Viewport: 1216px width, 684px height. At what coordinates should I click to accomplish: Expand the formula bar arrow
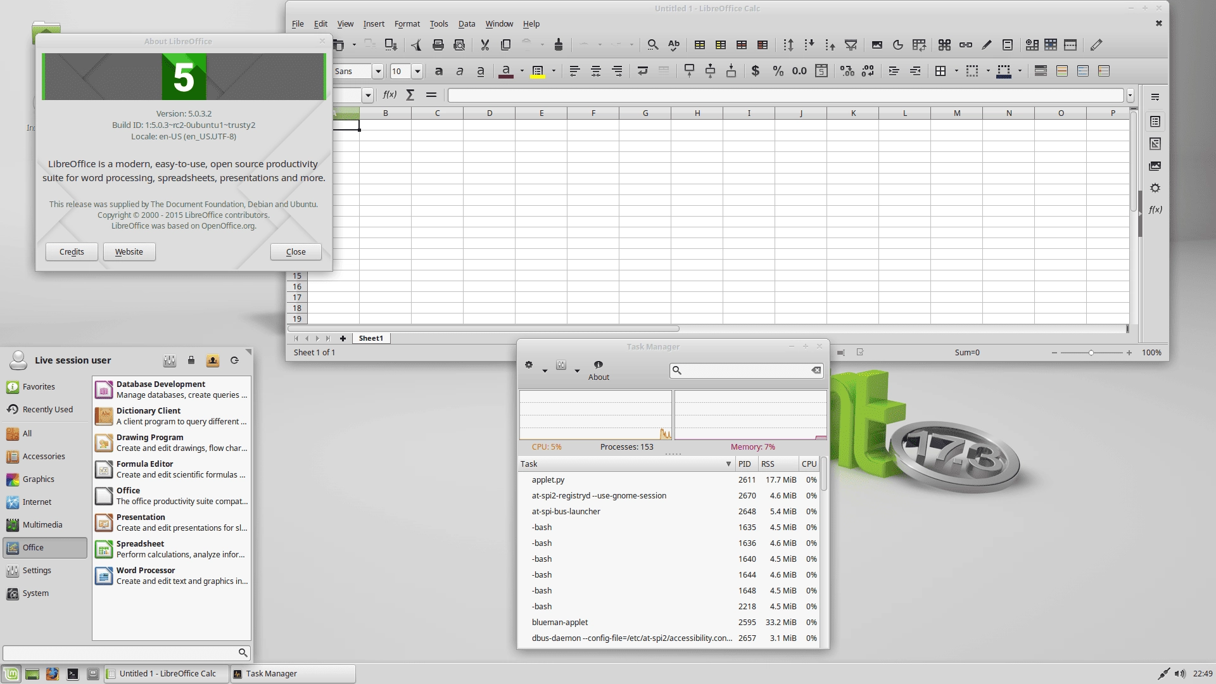(x=1130, y=96)
